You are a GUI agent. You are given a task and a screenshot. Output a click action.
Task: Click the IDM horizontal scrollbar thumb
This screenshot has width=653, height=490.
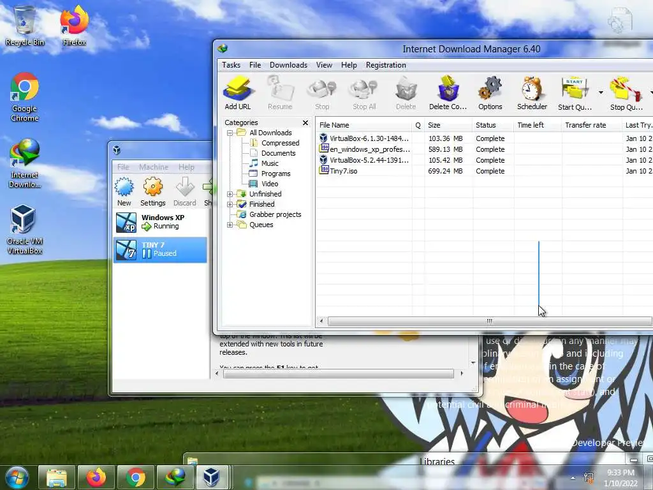[490, 322]
